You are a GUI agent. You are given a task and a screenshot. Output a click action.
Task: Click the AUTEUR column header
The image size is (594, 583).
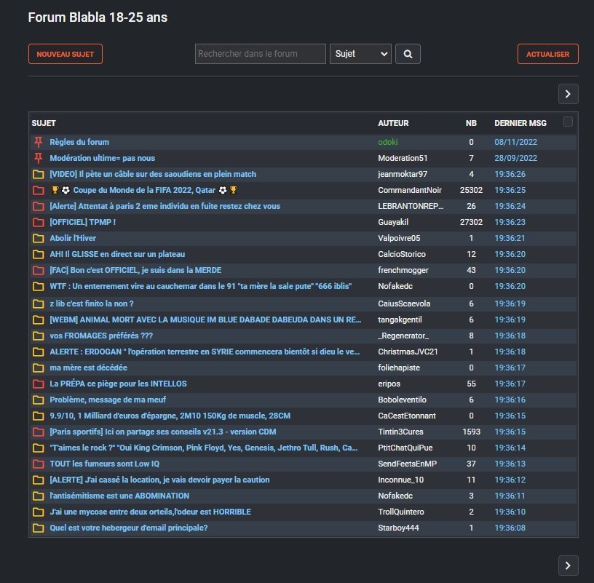[393, 123]
